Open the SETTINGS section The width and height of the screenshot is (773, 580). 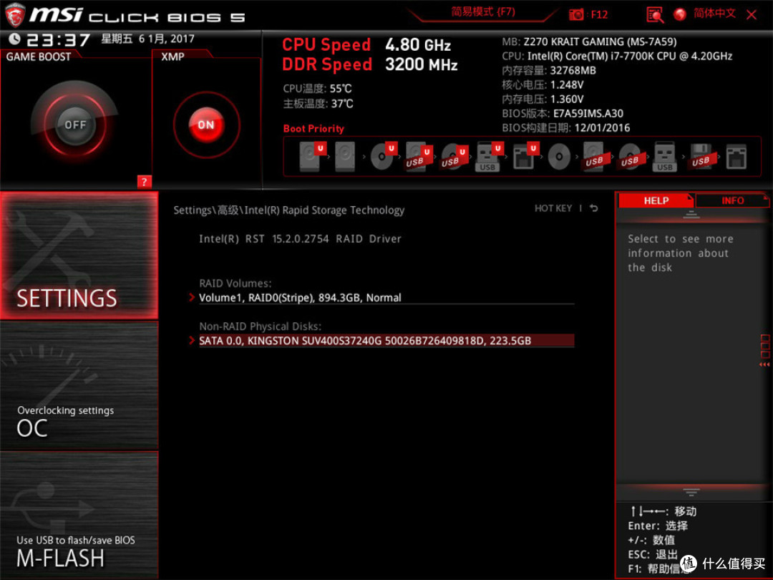click(x=79, y=255)
